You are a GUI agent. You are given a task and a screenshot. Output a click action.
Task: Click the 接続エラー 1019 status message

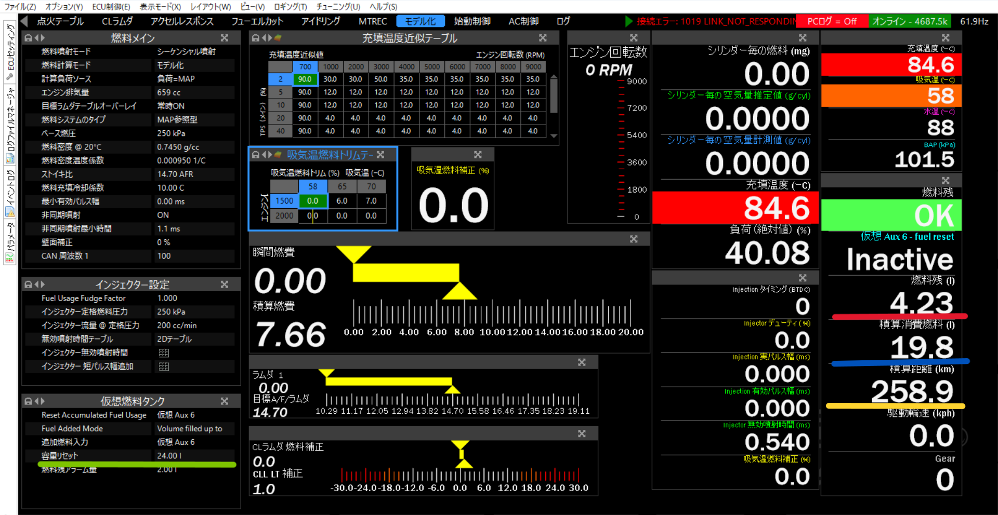(716, 21)
